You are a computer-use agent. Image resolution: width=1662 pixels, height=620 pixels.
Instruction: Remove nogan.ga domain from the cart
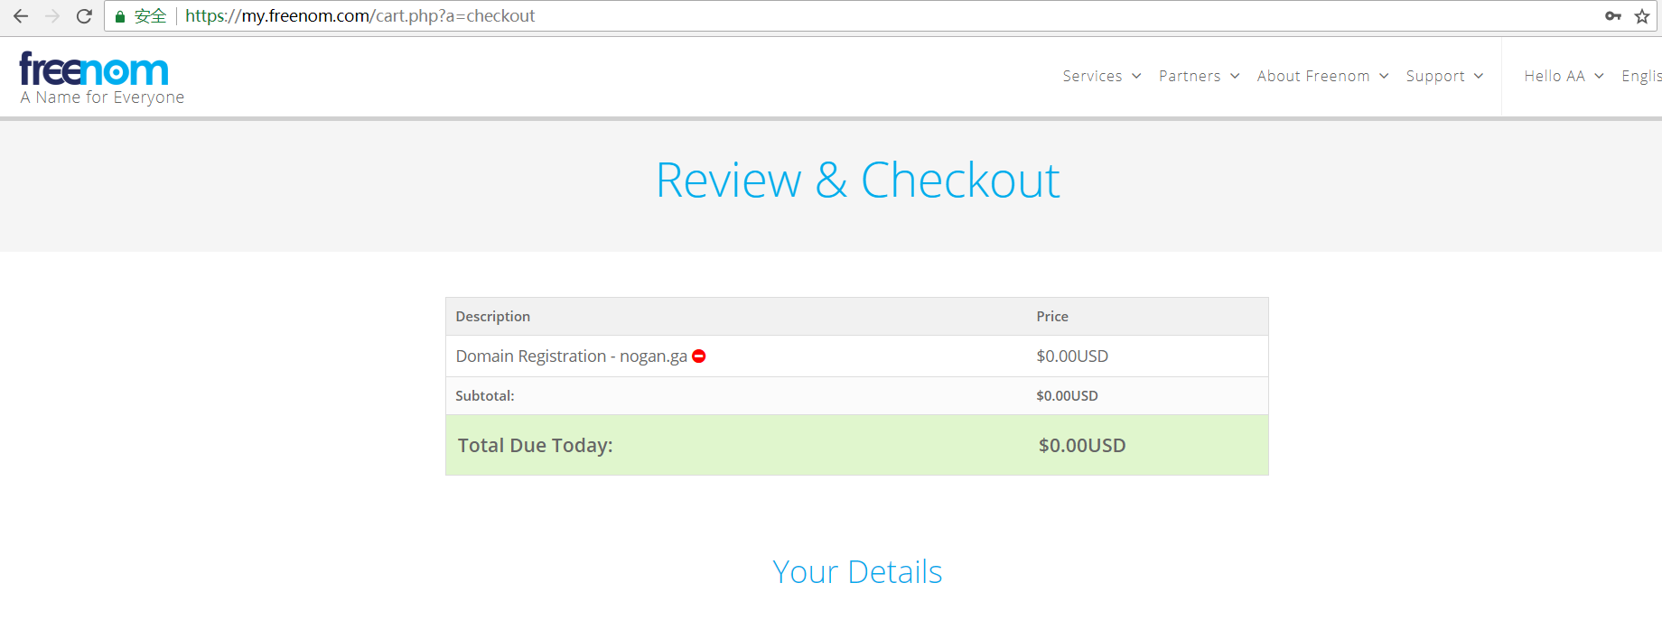tap(698, 356)
